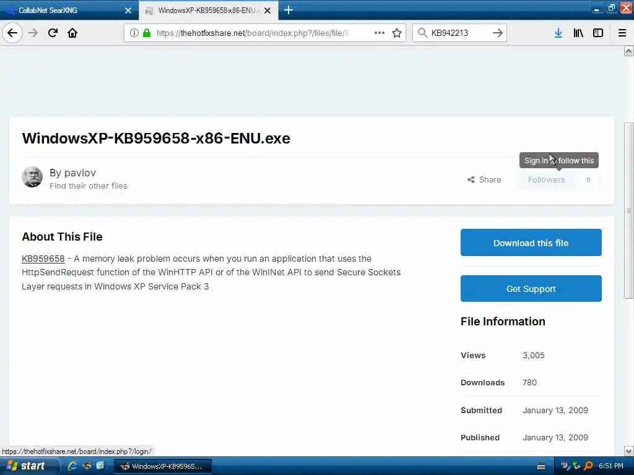Close the CollabNet SearXNG tab
Viewport: 634px width, 475px height.
(x=128, y=11)
